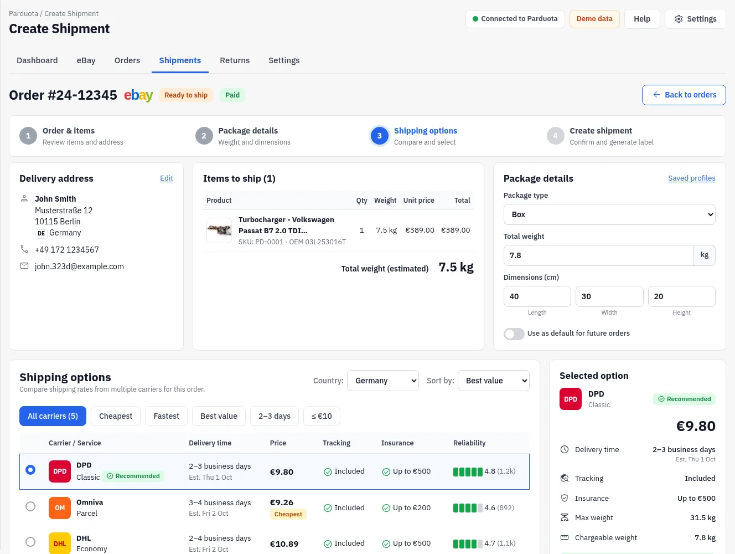735x554 pixels.
Task: Select the All carriers (5) filter
Action: 53,416
